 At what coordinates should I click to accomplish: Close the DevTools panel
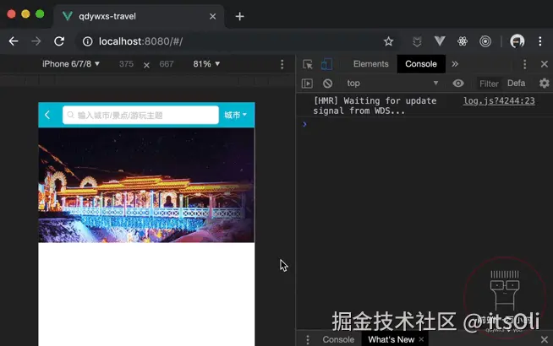click(545, 64)
